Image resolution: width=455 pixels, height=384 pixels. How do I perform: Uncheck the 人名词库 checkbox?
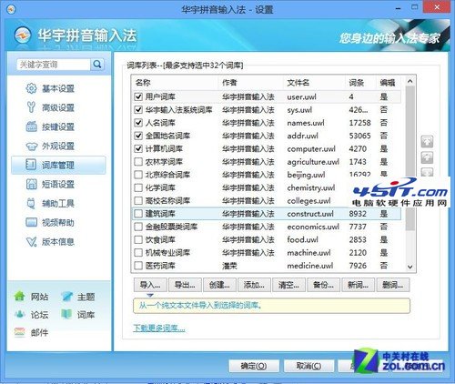point(138,123)
